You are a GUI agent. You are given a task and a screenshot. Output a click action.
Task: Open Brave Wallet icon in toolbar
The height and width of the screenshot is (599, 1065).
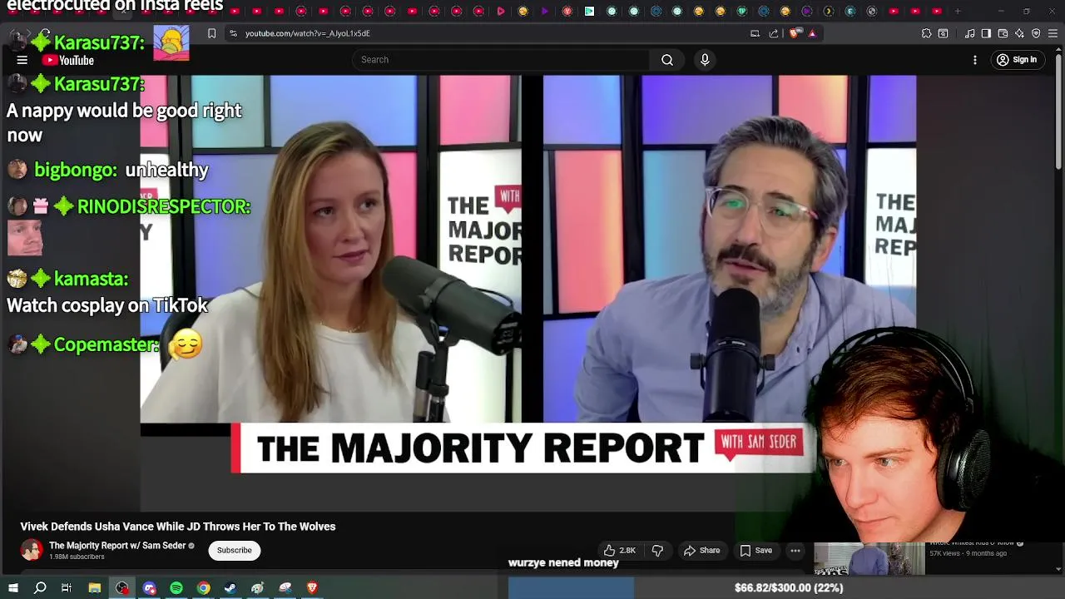[x=1003, y=33]
